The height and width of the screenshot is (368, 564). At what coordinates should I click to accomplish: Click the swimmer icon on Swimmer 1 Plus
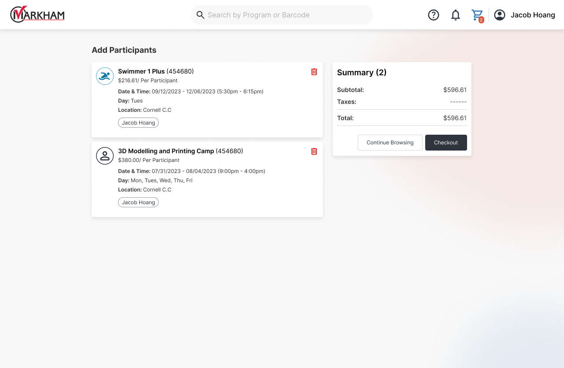(105, 76)
